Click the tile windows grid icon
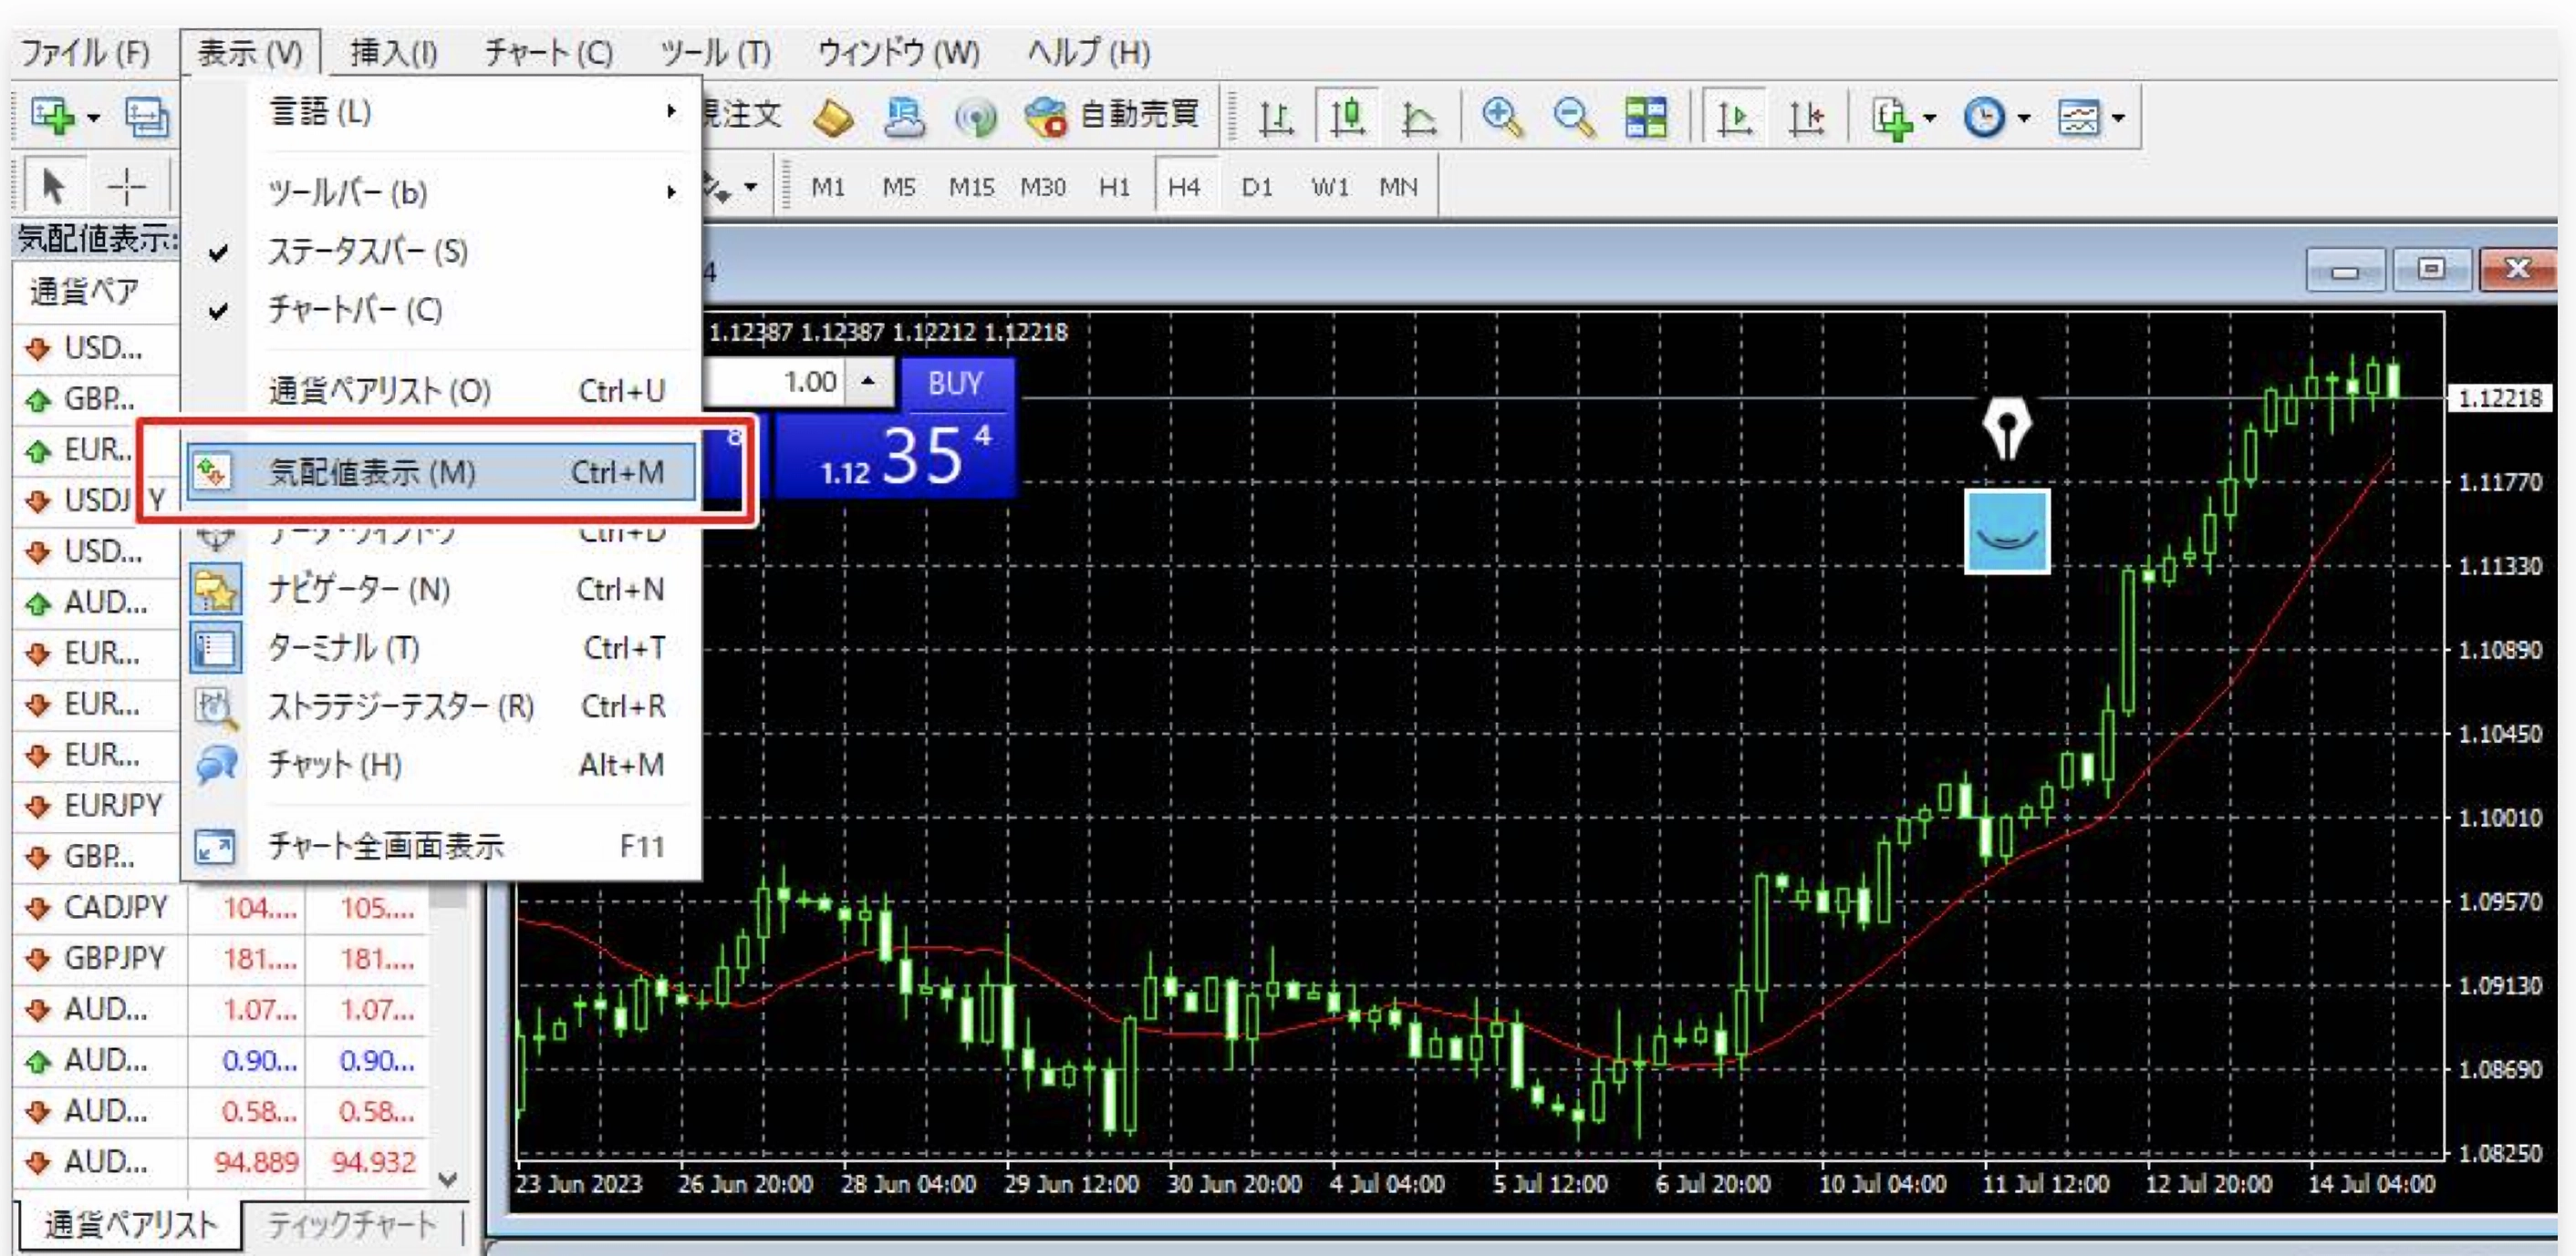The image size is (2576, 1256). pyautogui.click(x=1646, y=118)
